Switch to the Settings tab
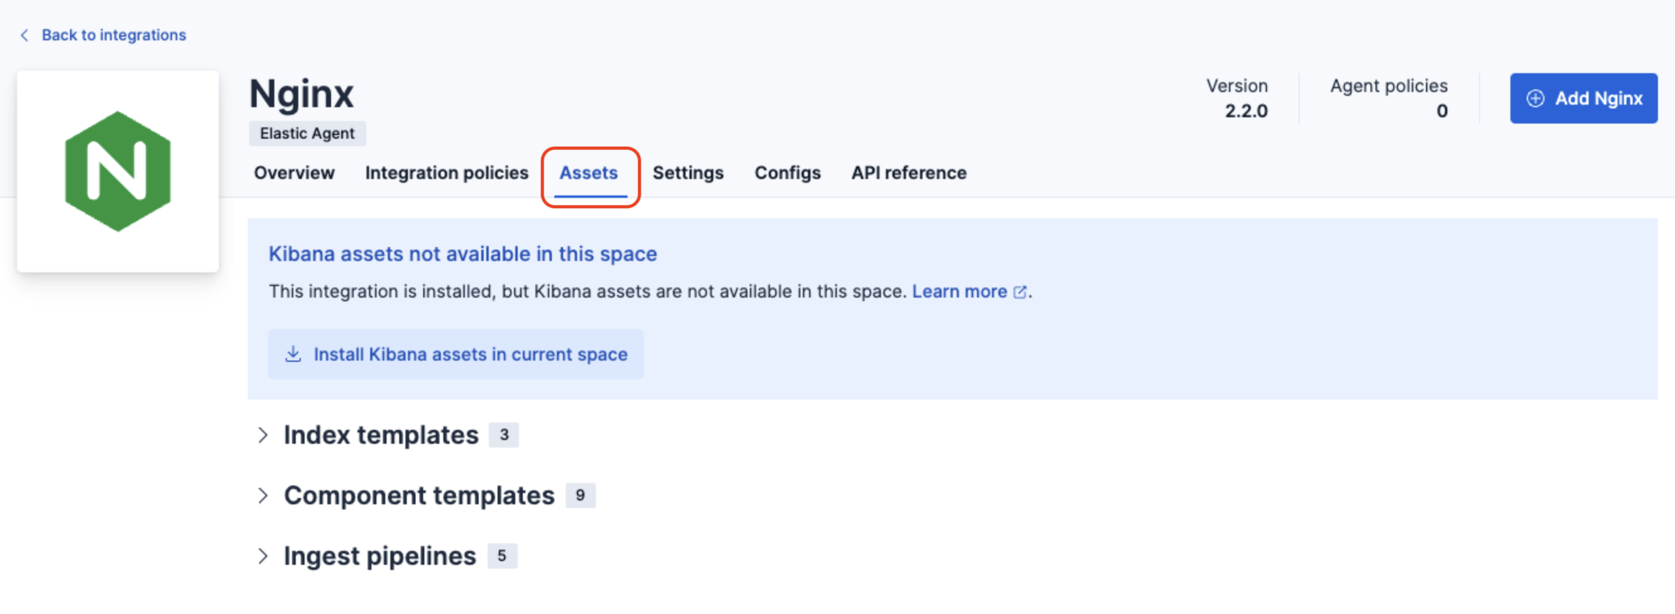The width and height of the screenshot is (1675, 614). (688, 173)
